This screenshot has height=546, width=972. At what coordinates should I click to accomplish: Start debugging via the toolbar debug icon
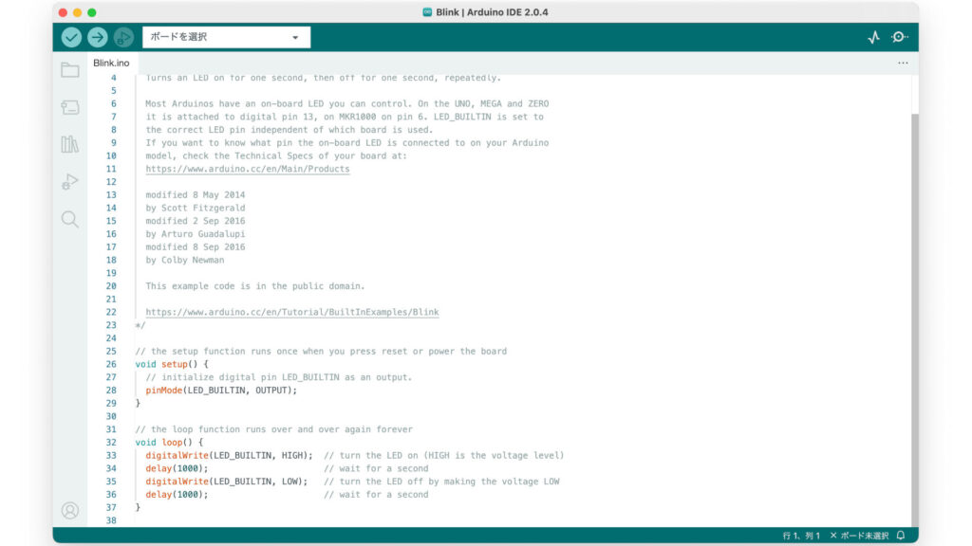point(122,36)
